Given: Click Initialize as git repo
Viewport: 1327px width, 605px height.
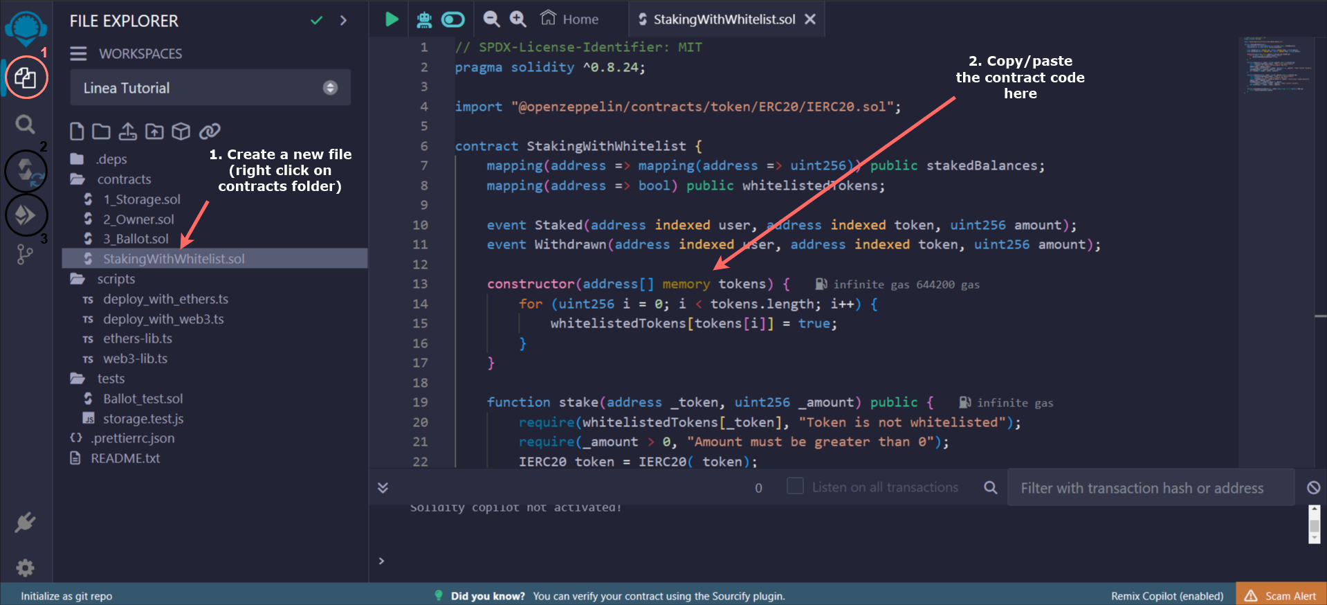Looking at the screenshot, I should pos(66,596).
